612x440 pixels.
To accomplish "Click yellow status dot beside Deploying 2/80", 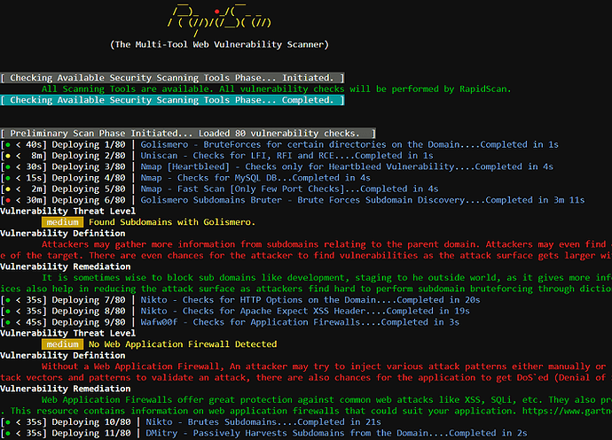I will pyautogui.click(x=9, y=156).
